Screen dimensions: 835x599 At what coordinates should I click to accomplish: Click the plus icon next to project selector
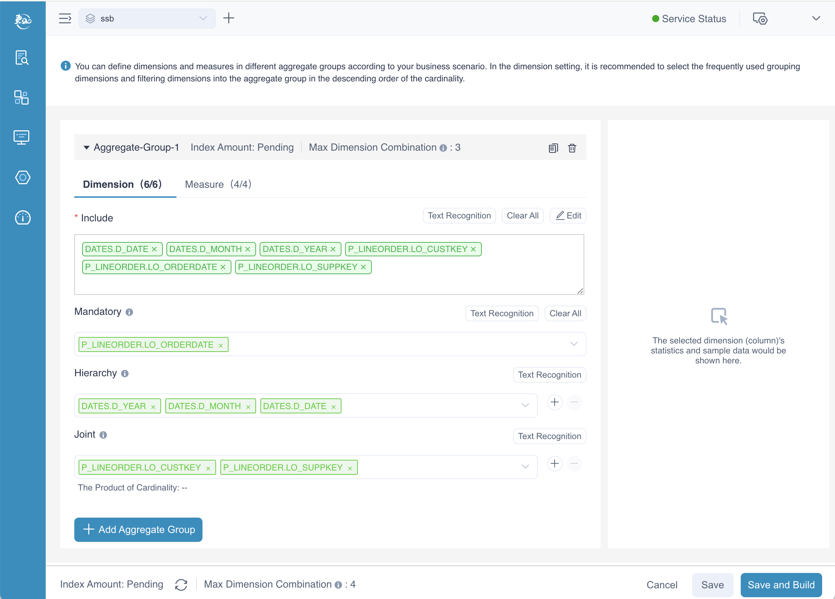coord(229,18)
